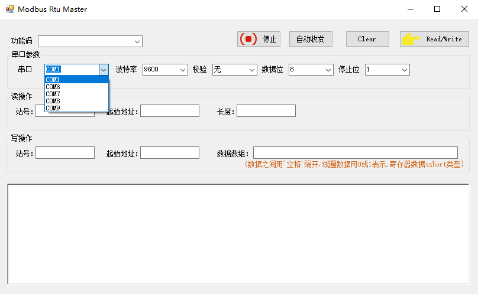The width and height of the screenshot is (478, 294).
Task: Click the red stop 停止 button
Action: pos(259,39)
